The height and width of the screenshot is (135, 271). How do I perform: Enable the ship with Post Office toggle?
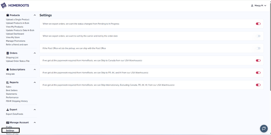click(258, 48)
